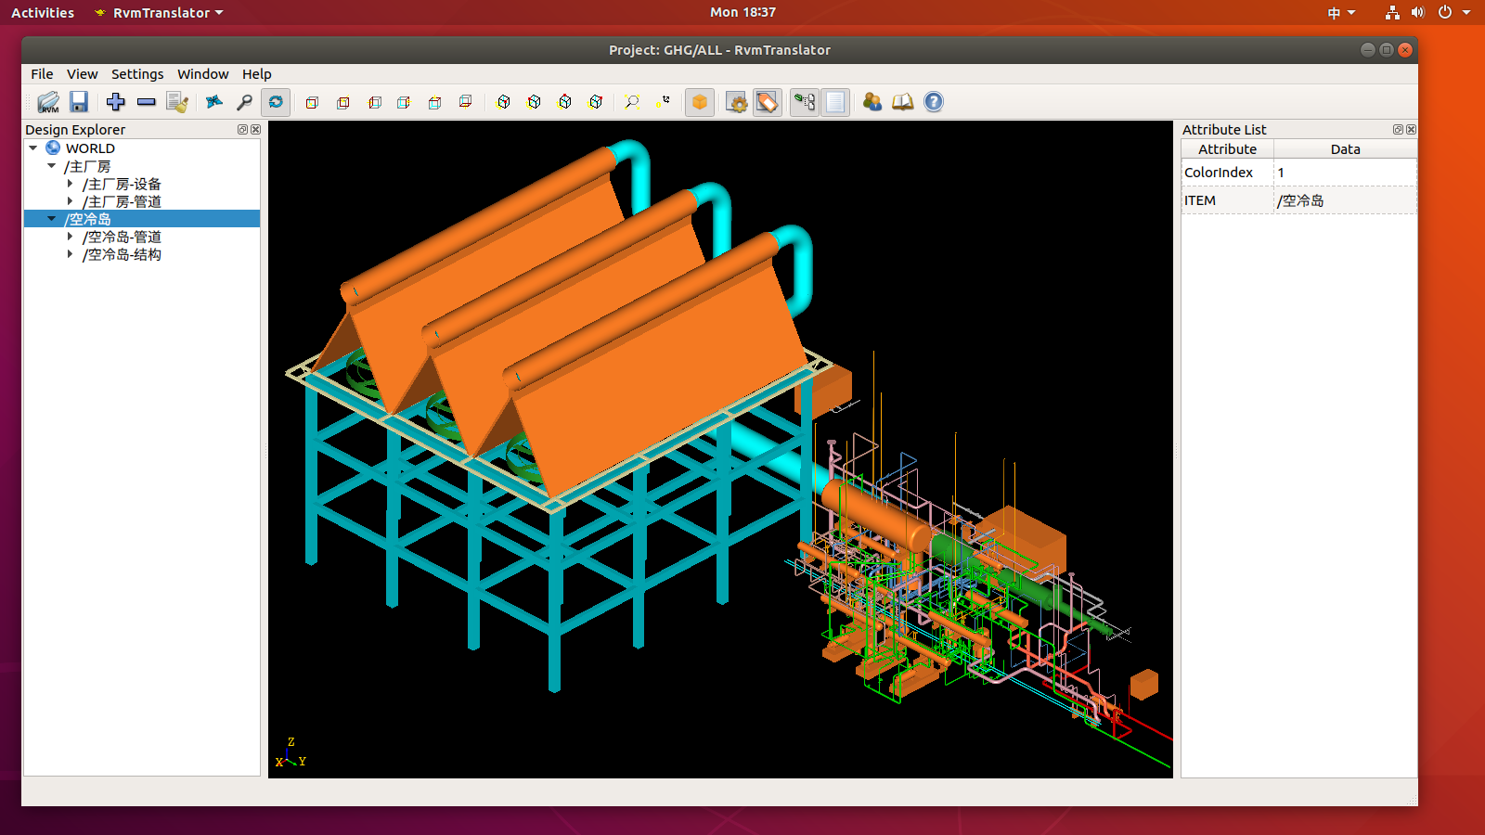The width and height of the screenshot is (1485, 835).
Task: Select the /主厂房-管道 tree item
Action: (x=122, y=201)
